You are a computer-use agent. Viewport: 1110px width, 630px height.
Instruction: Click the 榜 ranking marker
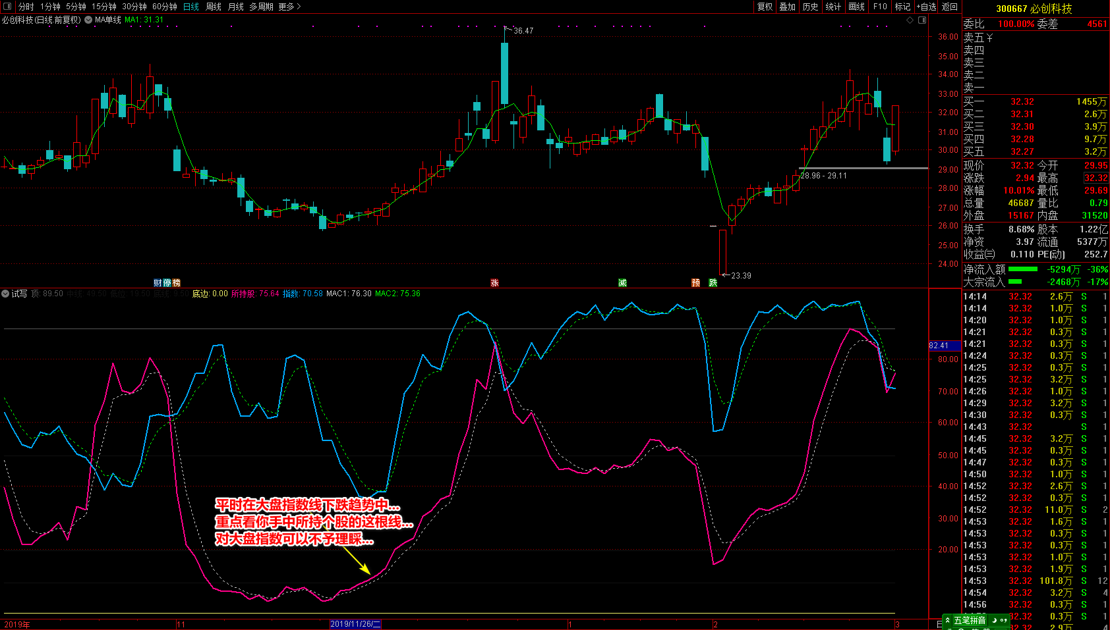click(176, 282)
